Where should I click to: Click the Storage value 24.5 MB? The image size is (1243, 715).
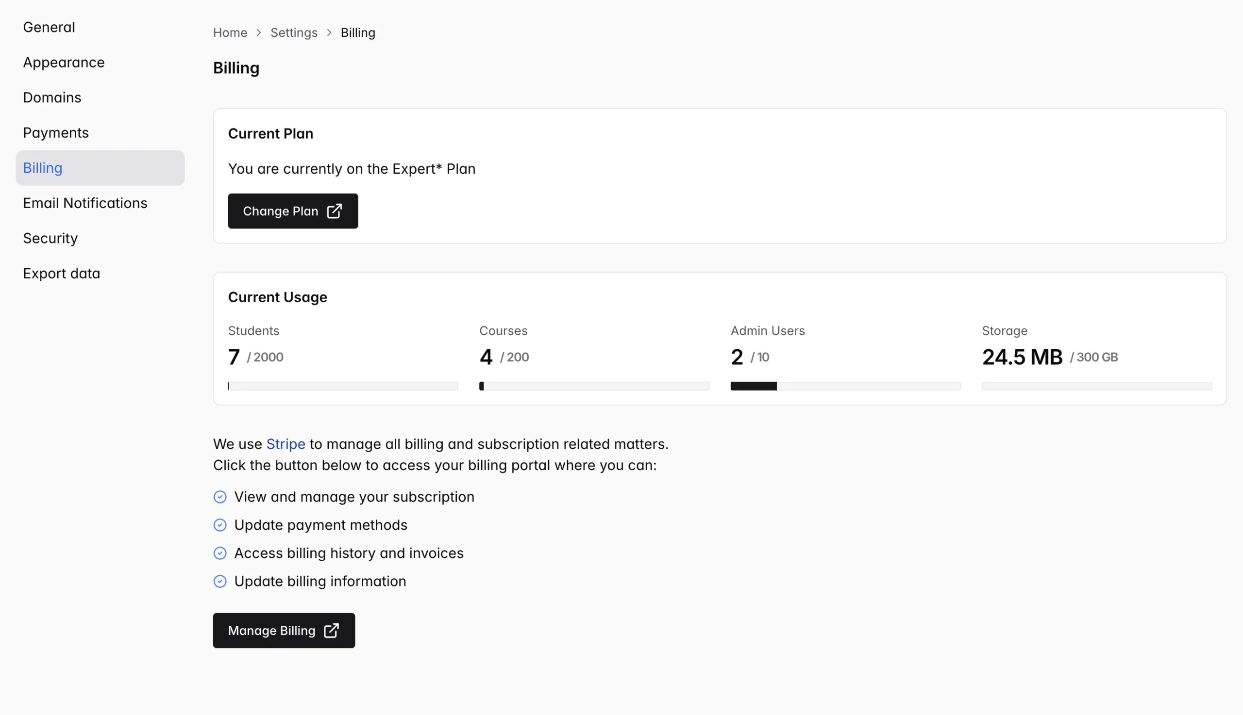(x=1022, y=357)
